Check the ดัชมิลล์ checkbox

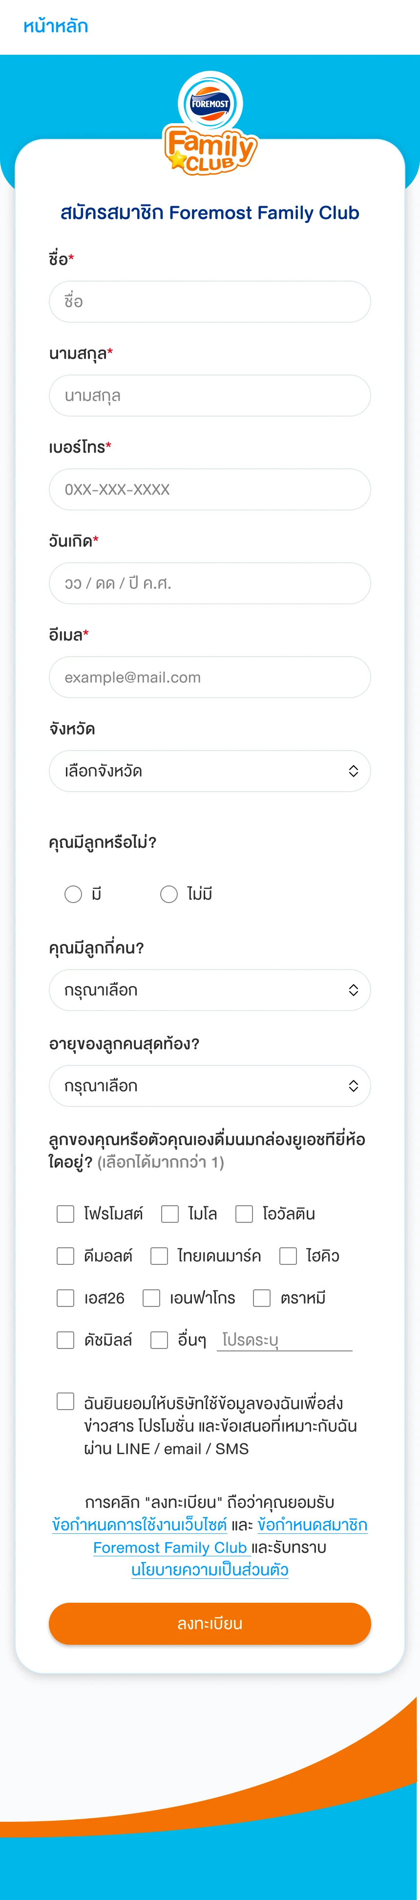pyautogui.click(x=65, y=1340)
